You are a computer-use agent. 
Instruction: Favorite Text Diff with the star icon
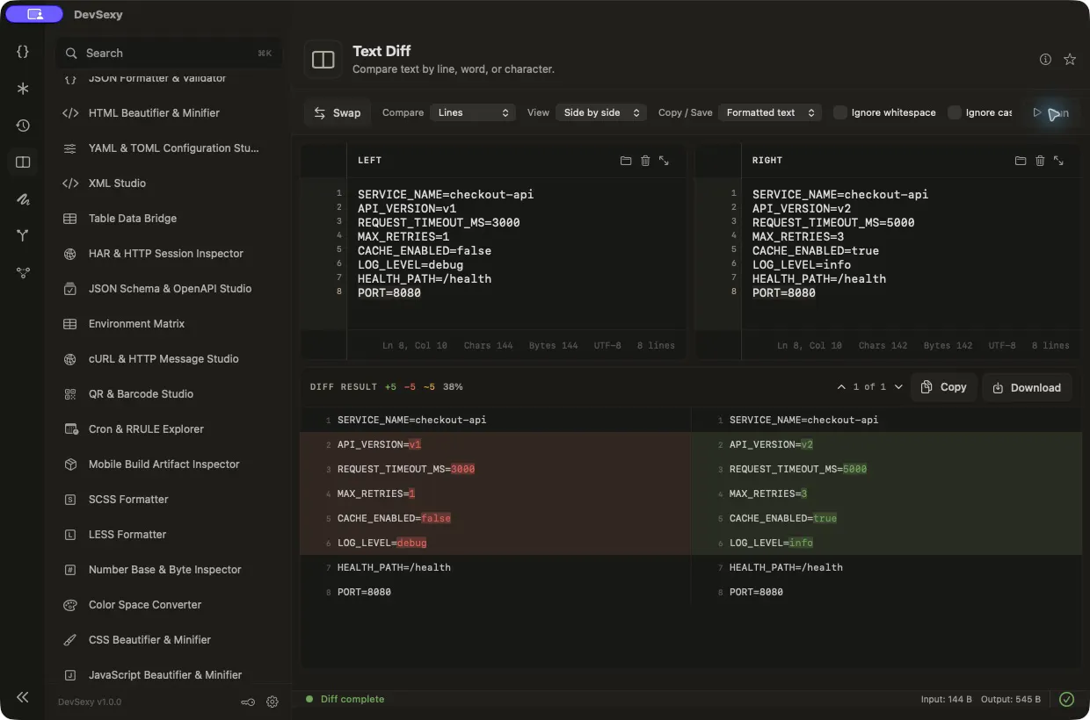coord(1070,60)
